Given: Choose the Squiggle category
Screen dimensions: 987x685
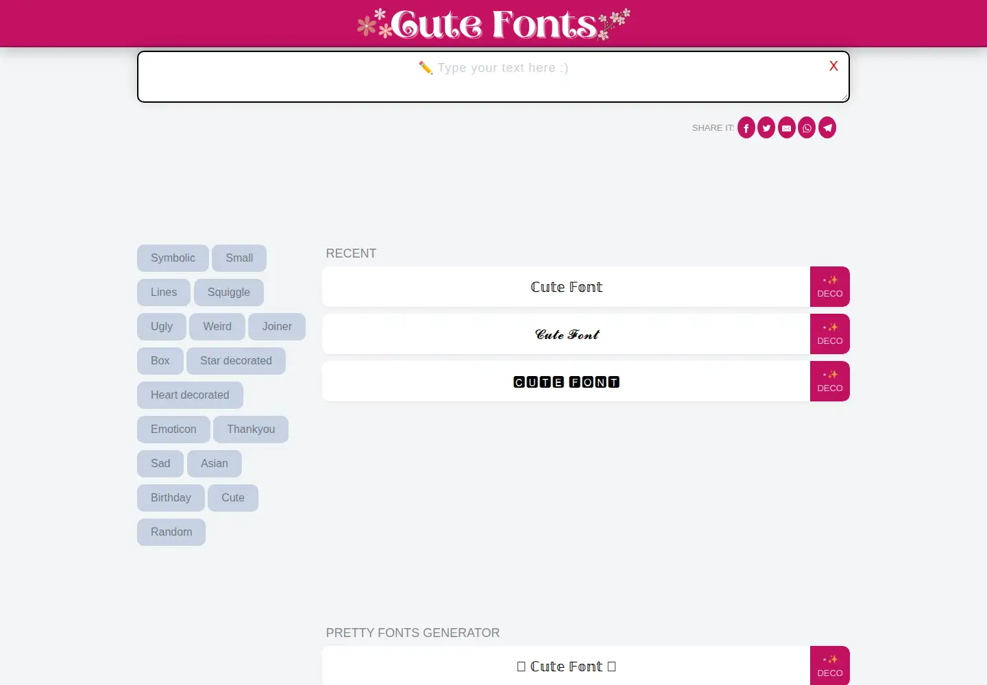Looking at the screenshot, I should (x=229, y=292).
